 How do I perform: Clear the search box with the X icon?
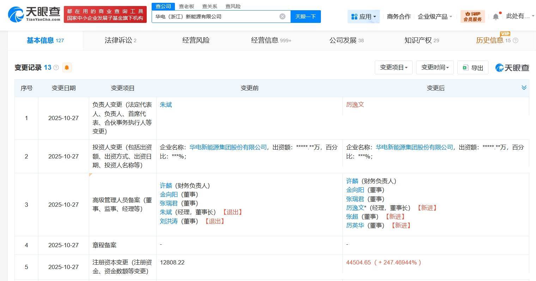[x=282, y=16]
